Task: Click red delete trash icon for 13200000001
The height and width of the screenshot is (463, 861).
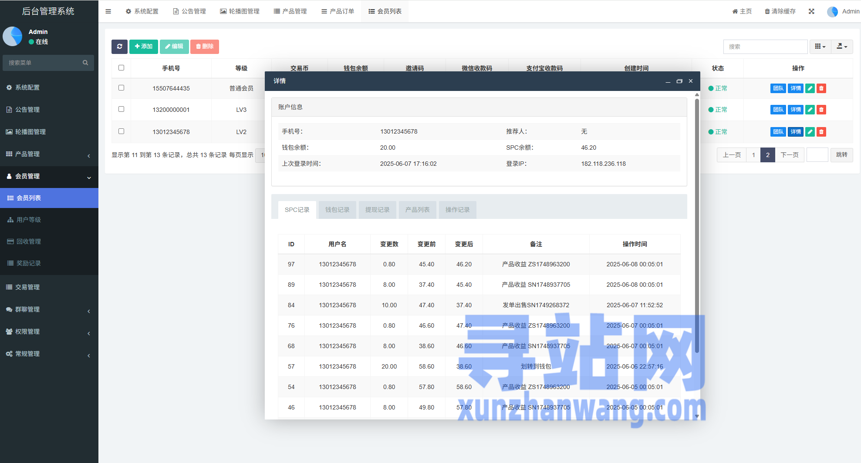Action: [821, 110]
